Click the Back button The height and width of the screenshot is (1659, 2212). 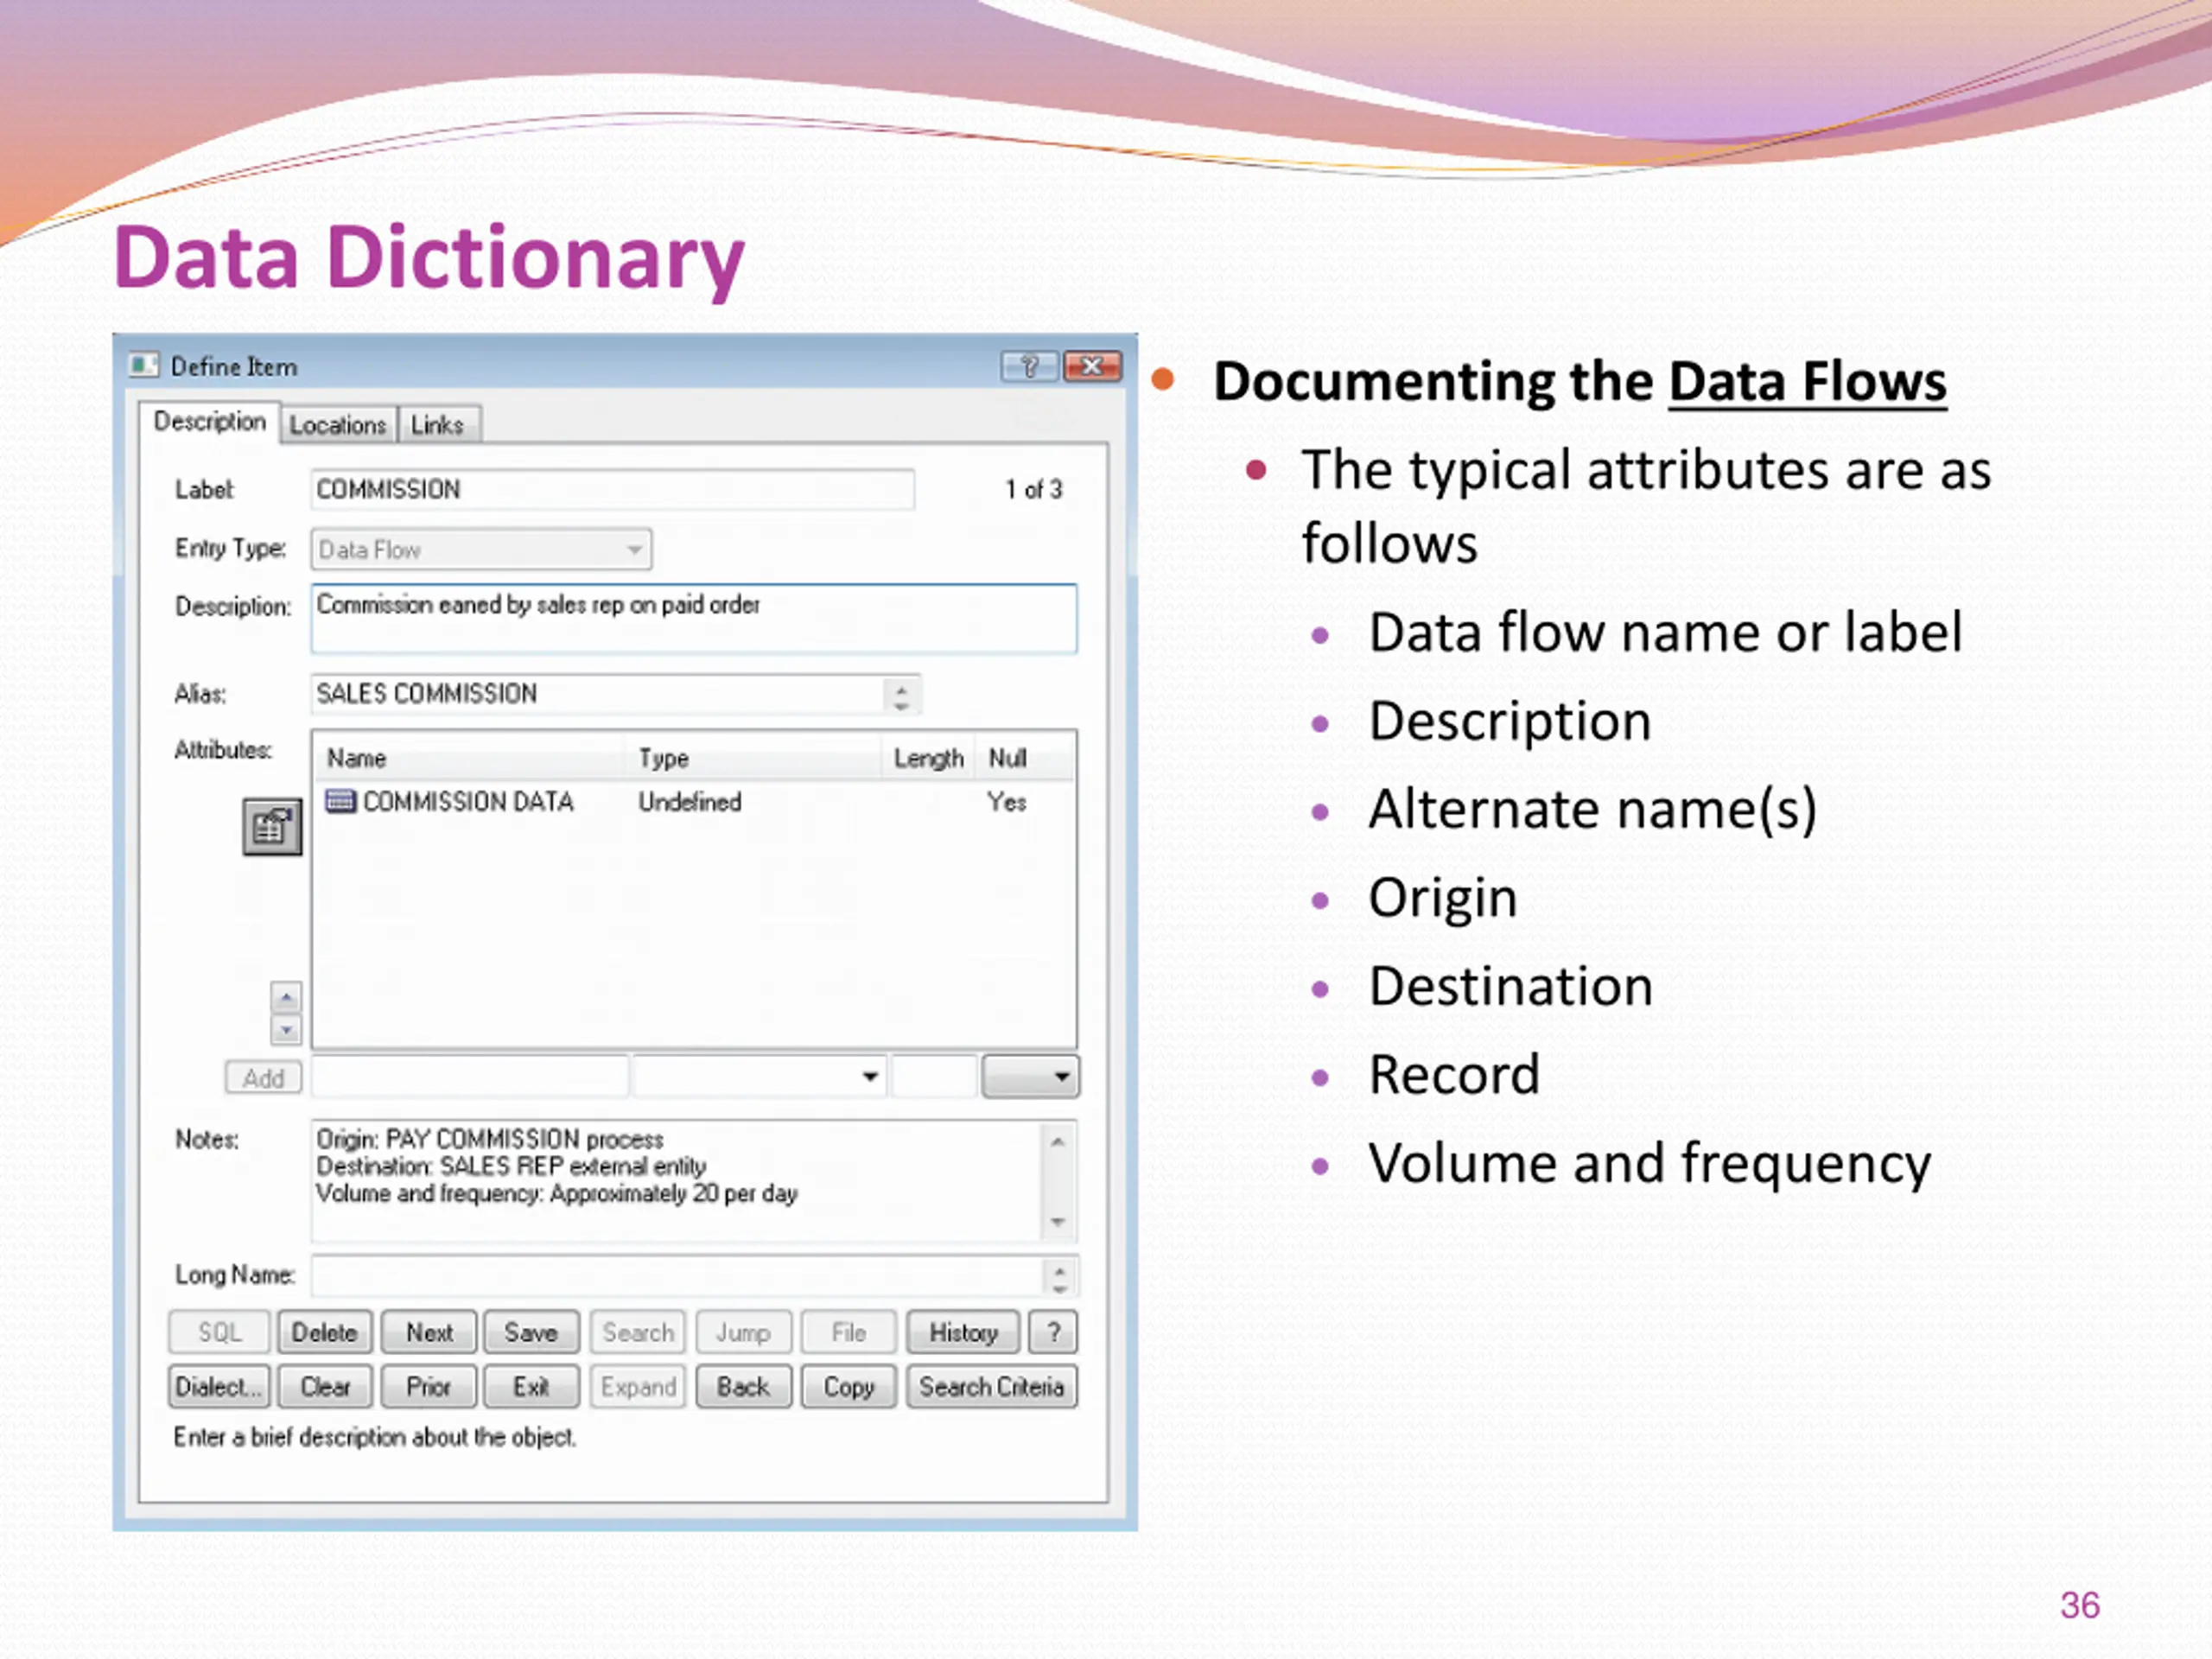[x=743, y=1387]
